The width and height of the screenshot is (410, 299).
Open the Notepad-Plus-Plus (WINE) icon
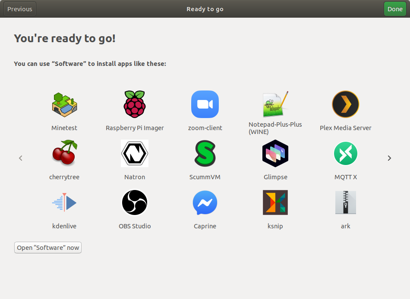[x=275, y=104]
